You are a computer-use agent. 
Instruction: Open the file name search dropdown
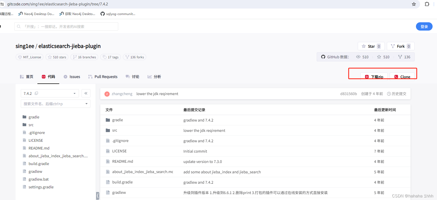pos(56,104)
